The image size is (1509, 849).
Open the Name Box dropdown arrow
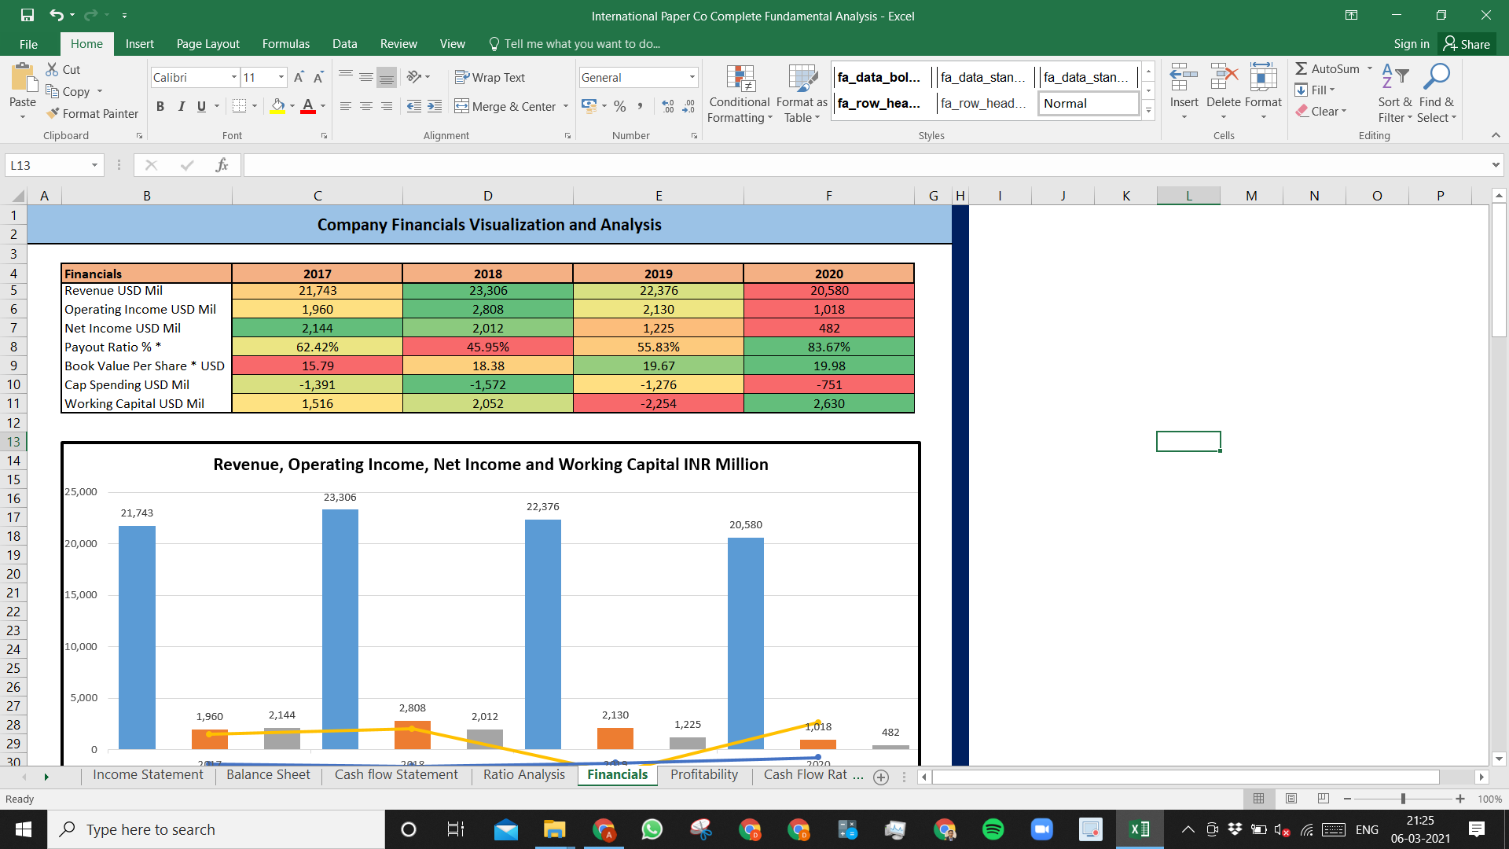click(x=94, y=165)
